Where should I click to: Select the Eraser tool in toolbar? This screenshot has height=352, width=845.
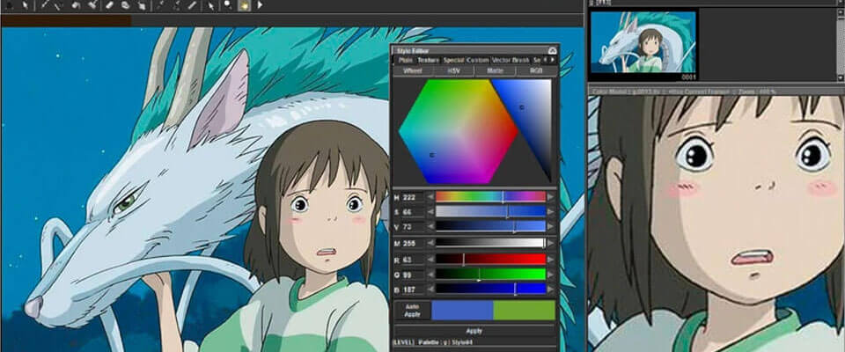coord(110,5)
